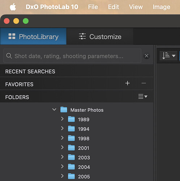Add a favorite with the plus icon
This screenshot has height=181, width=180.
coord(128,83)
